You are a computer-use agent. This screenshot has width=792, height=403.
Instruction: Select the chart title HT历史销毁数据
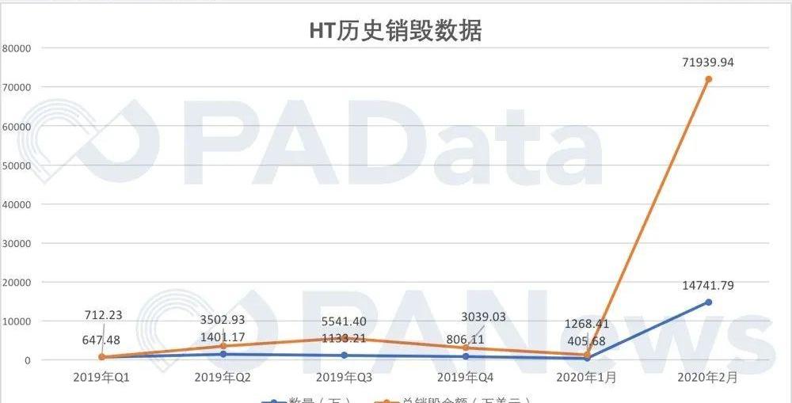tap(395, 31)
